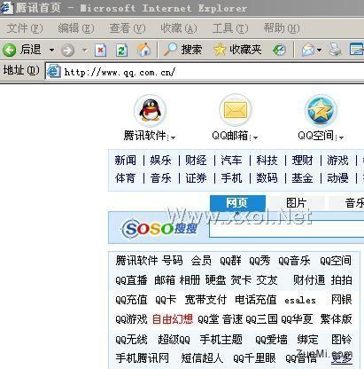The image size is (364, 369).
Task: Select the 图片 search tab
Action: point(296,203)
